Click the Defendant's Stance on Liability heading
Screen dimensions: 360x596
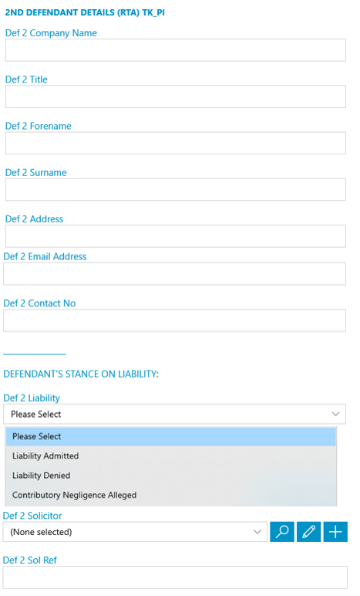(x=81, y=374)
